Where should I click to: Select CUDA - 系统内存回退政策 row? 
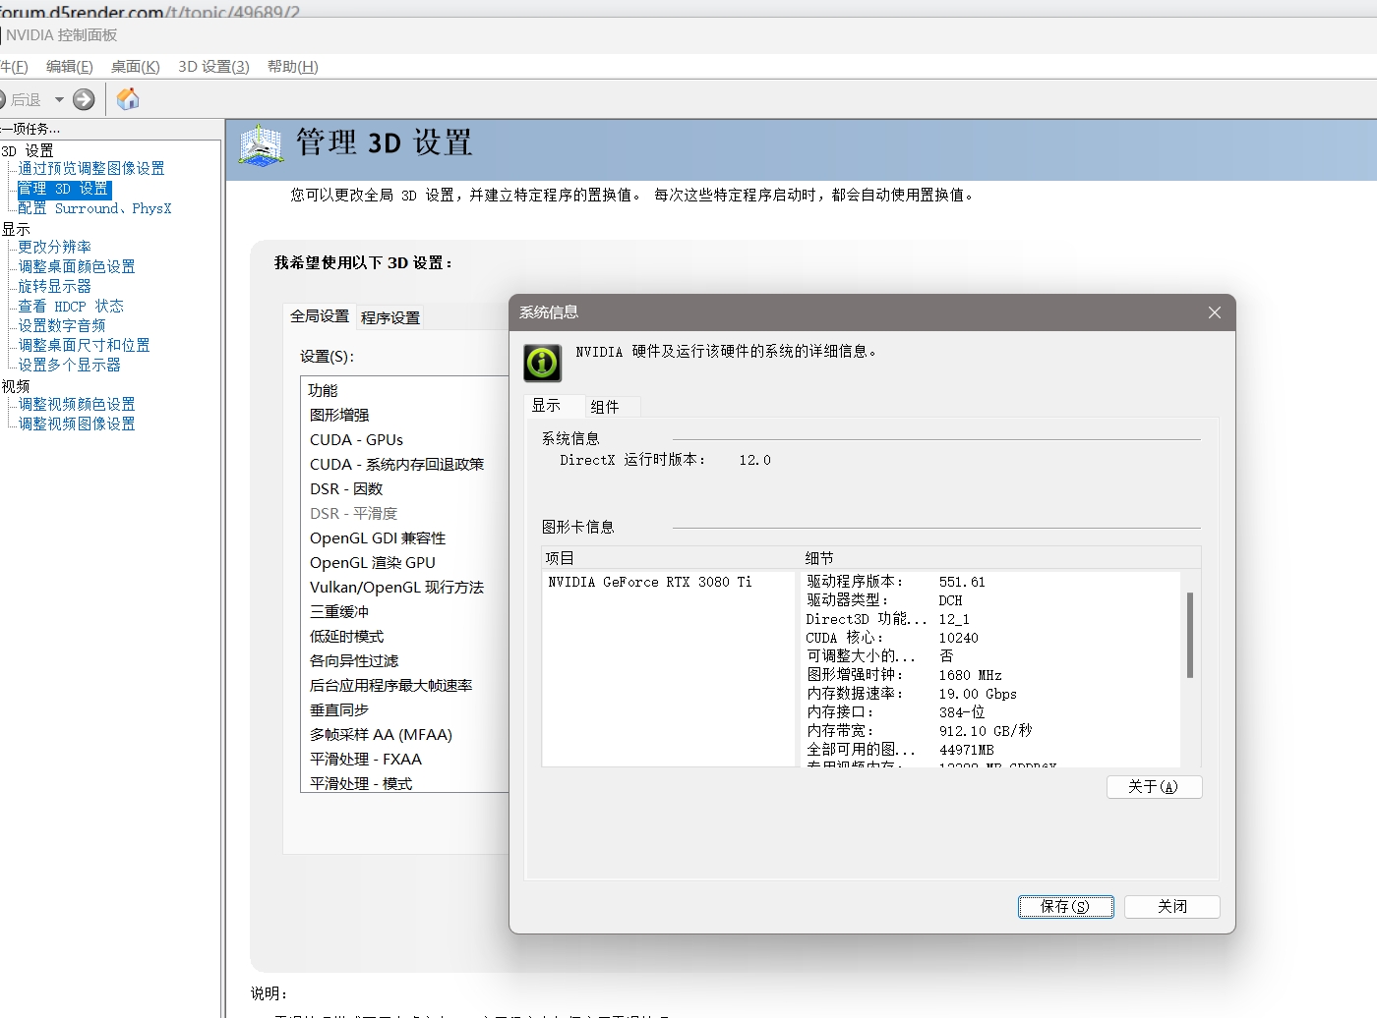click(x=405, y=464)
